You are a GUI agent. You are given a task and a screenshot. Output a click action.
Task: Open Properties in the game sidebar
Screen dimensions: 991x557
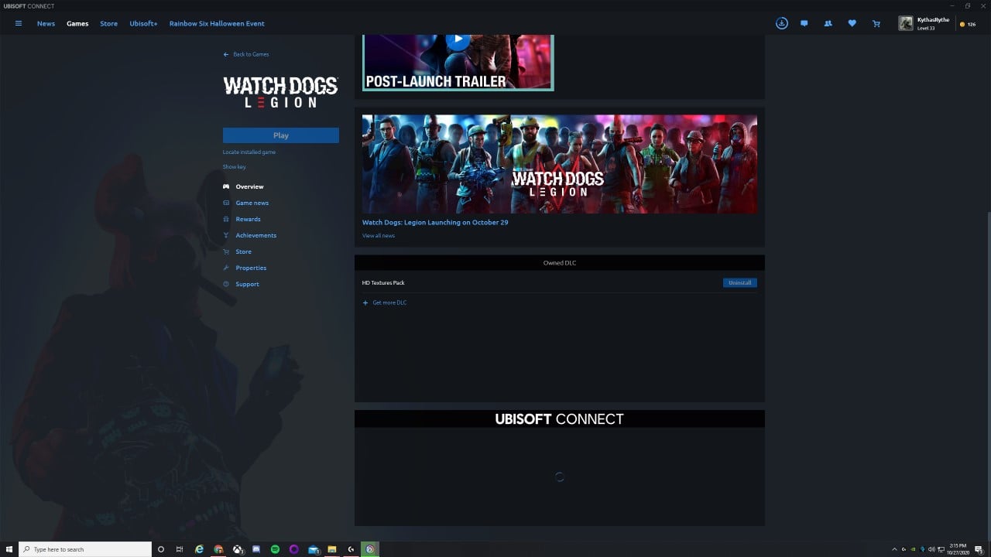click(x=251, y=268)
